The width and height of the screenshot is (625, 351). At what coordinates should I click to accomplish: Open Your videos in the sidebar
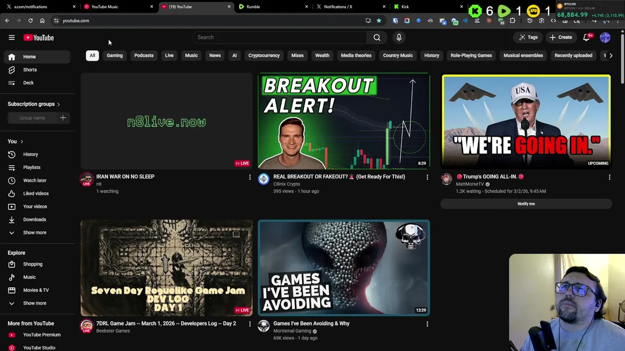(x=38, y=207)
